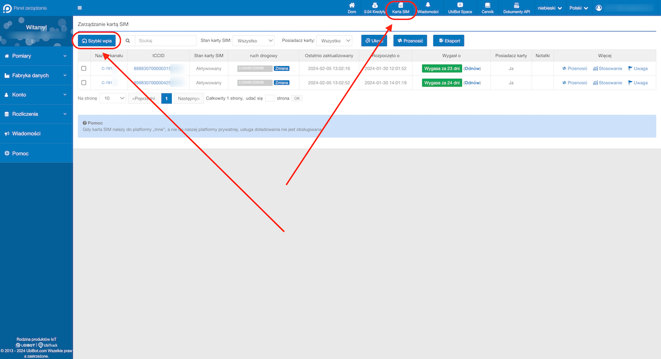Click into the Szukaj search field
Image resolution: width=661 pixels, height=359 pixels.
point(165,41)
